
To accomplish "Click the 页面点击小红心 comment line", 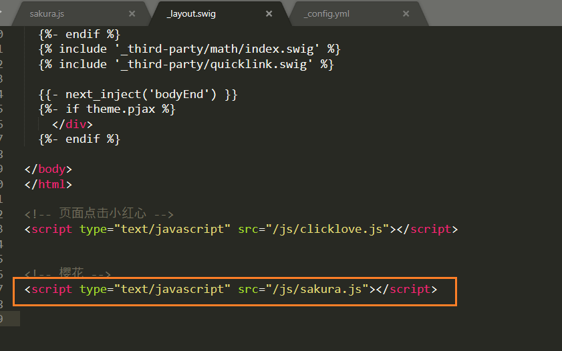I will click(100, 214).
